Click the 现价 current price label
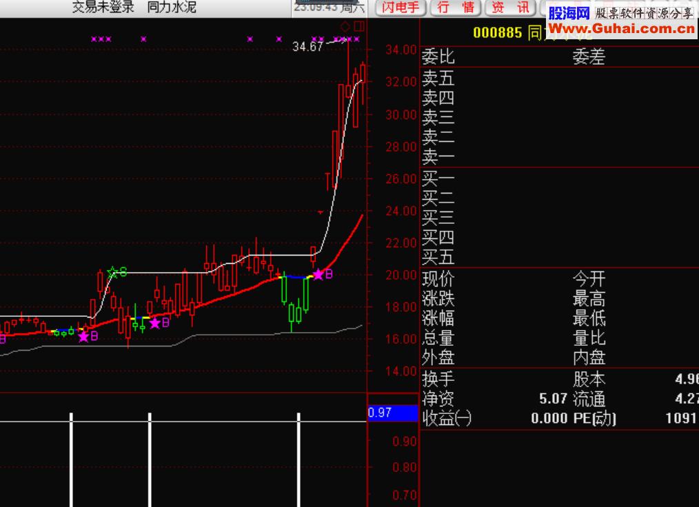 tap(438, 280)
